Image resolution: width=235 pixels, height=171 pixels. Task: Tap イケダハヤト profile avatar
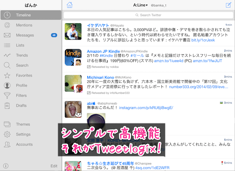tap(73, 31)
